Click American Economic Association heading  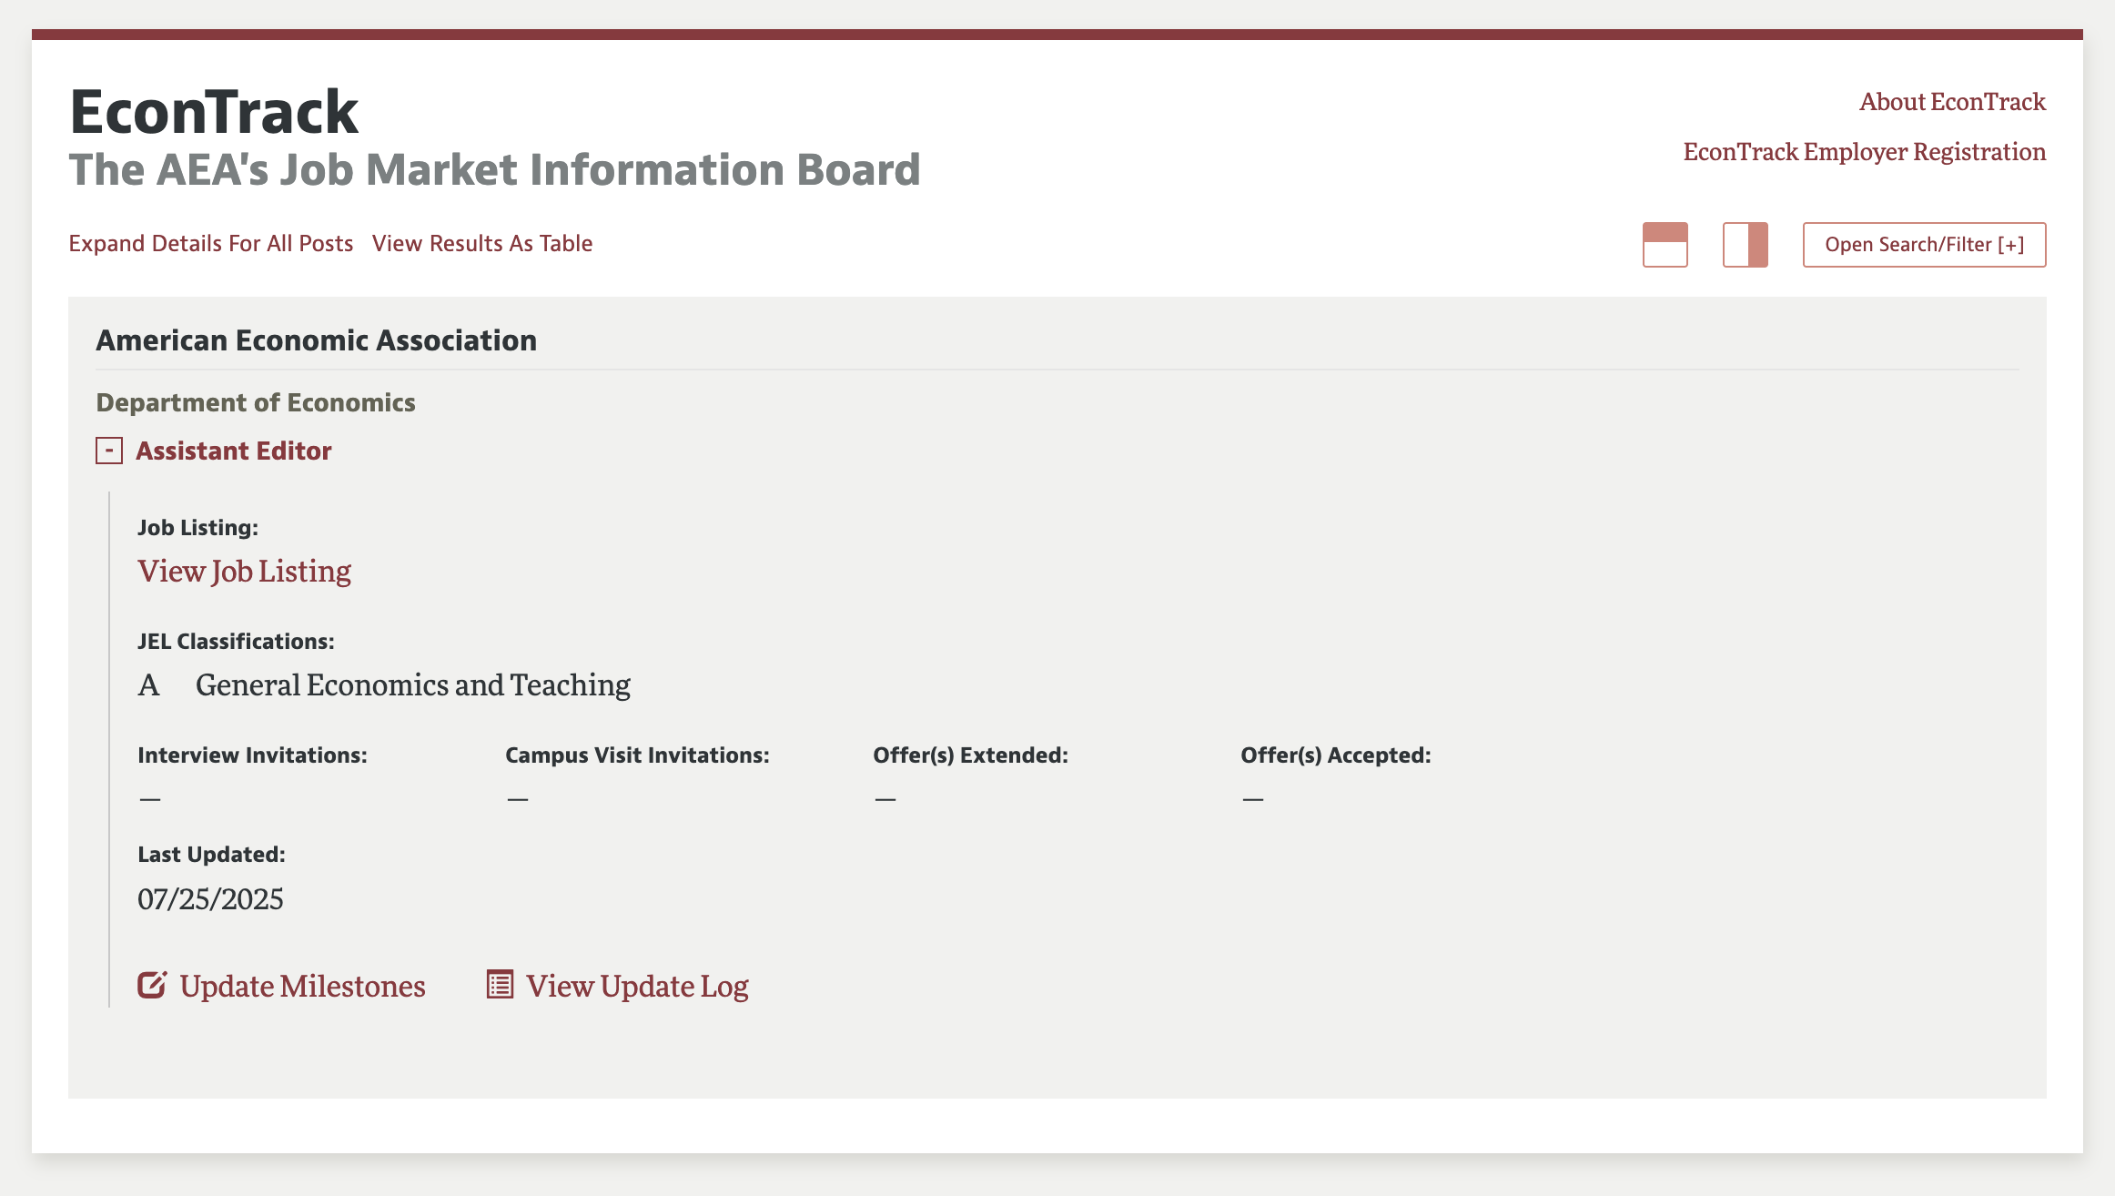pos(316,340)
